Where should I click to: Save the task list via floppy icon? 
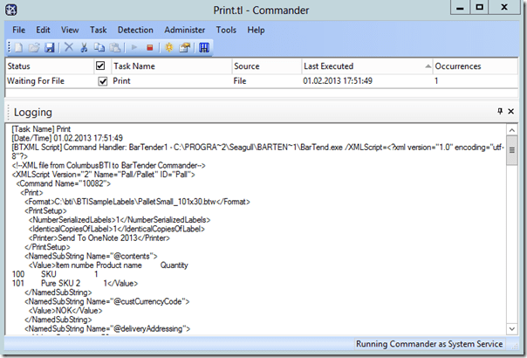click(49, 47)
